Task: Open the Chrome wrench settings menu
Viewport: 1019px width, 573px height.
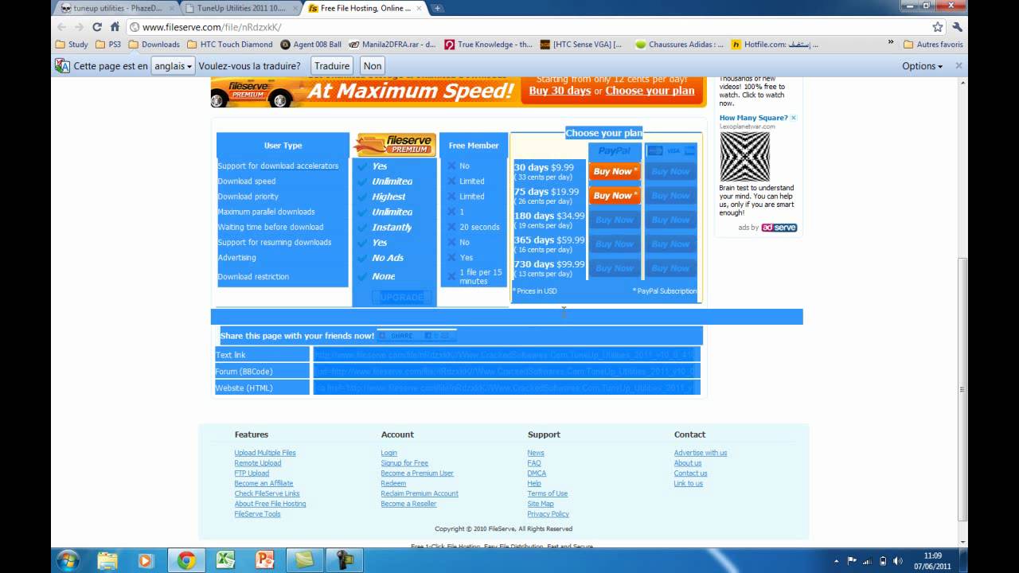Action: (957, 27)
